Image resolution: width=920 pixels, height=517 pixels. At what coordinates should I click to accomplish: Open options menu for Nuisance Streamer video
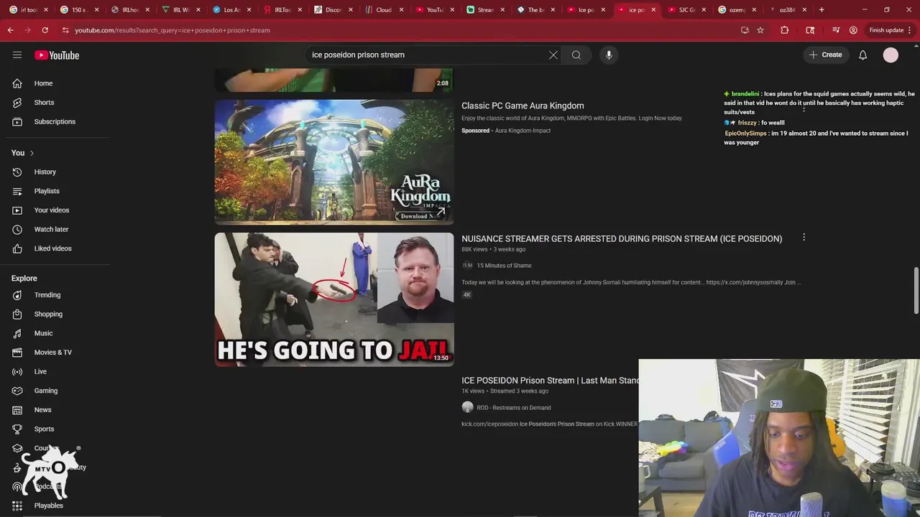click(804, 237)
